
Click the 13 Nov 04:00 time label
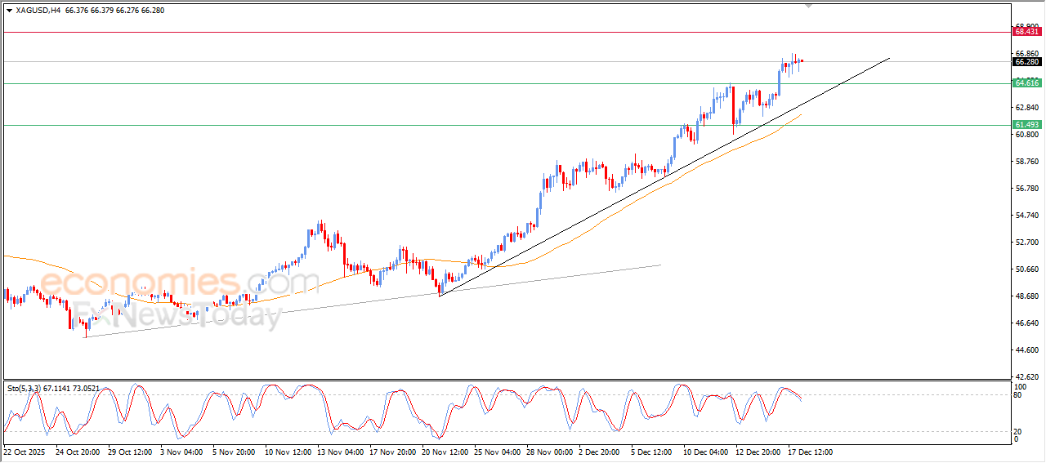[338, 452]
